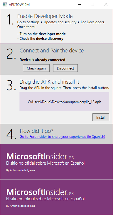Minimize the APKTOW10M window
The width and height of the screenshot is (113, 215).
pos(79,4)
